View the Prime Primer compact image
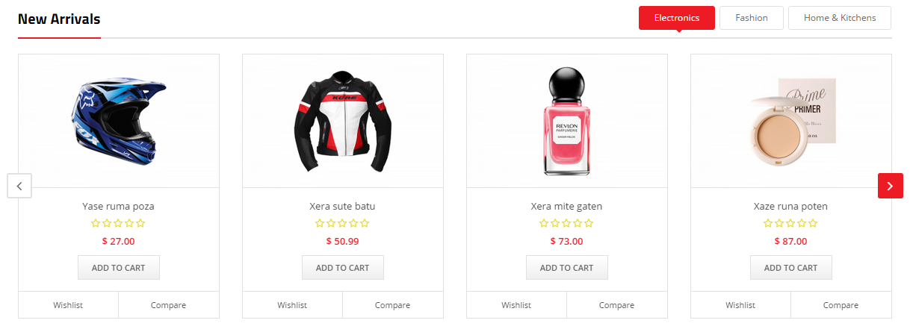This screenshot has width=910, height=326. point(791,122)
